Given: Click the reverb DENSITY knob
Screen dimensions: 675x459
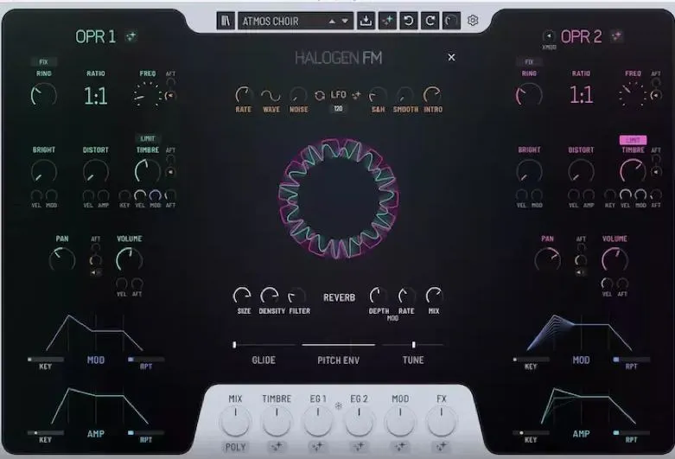Looking at the screenshot, I should click(270, 296).
